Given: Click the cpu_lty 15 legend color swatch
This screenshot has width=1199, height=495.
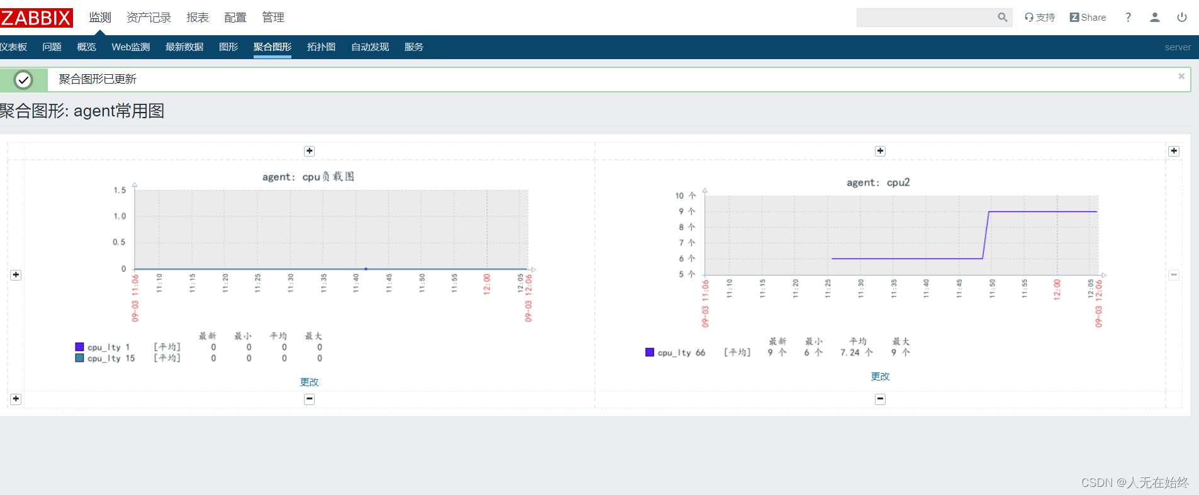Looking at the screenshot, I should tap(79, 358).
